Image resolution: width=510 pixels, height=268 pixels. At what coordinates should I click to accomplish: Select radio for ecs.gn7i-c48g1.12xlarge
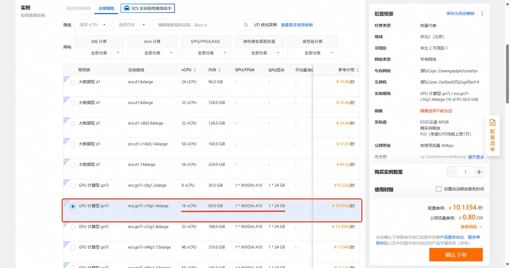(x=73, y=247)
